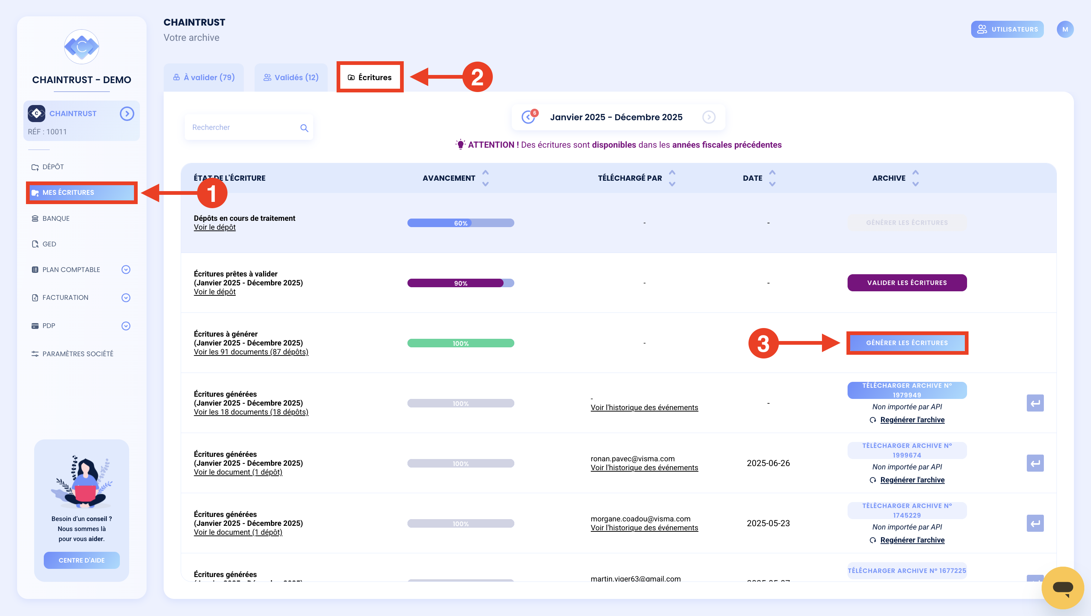Sort by AVANCEMENT column arrows
Screen dimensions: 1091x616
click(x=485, y=178)
